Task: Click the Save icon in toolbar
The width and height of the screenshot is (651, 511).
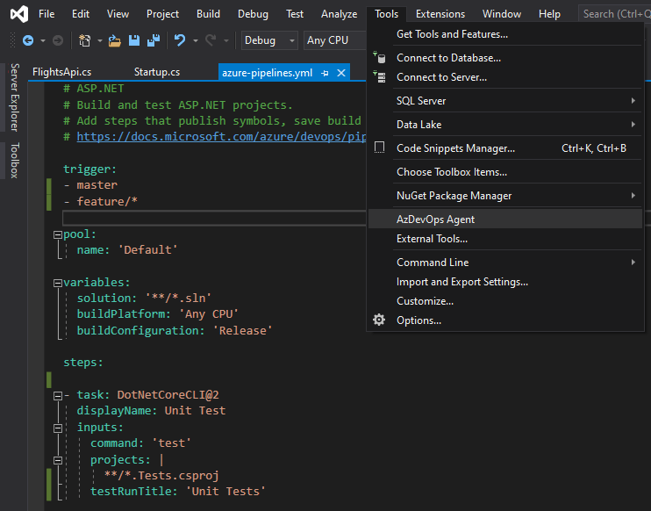Action: [x=134, y=40]
